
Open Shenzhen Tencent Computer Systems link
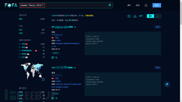click(66, 86)
